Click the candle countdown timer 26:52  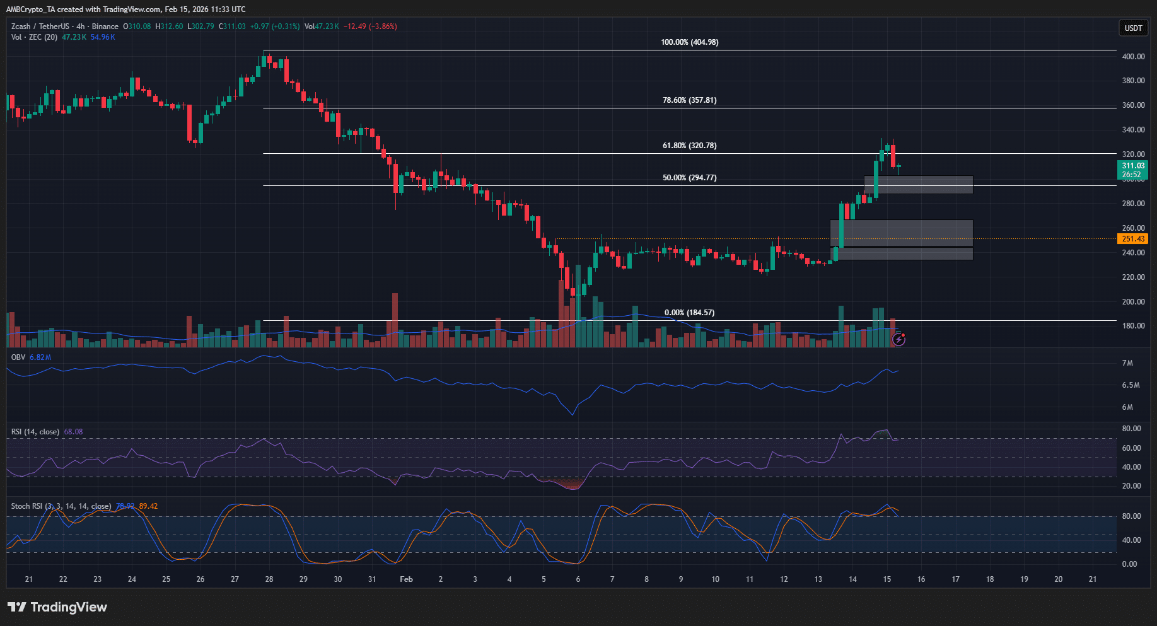pos(1131,176)
